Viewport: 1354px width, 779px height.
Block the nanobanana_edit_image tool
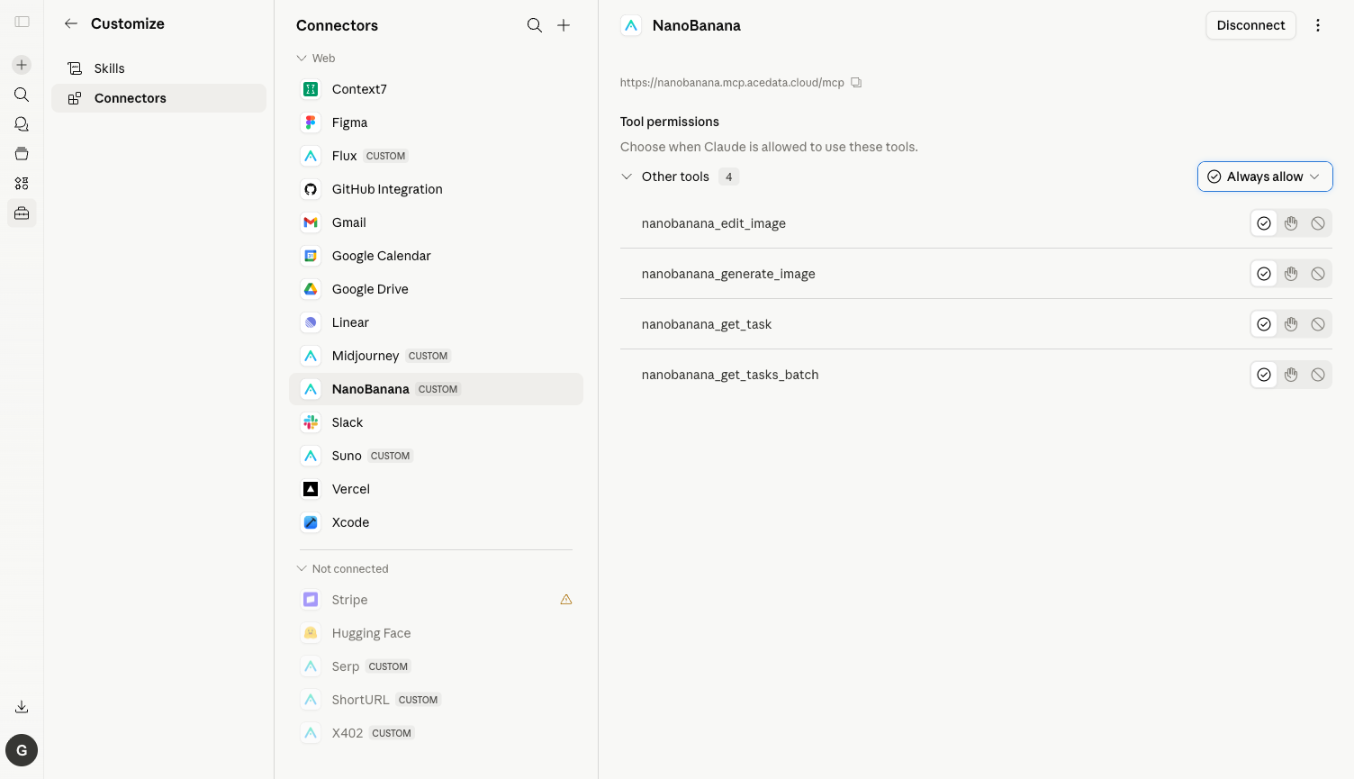(1318, 223)
